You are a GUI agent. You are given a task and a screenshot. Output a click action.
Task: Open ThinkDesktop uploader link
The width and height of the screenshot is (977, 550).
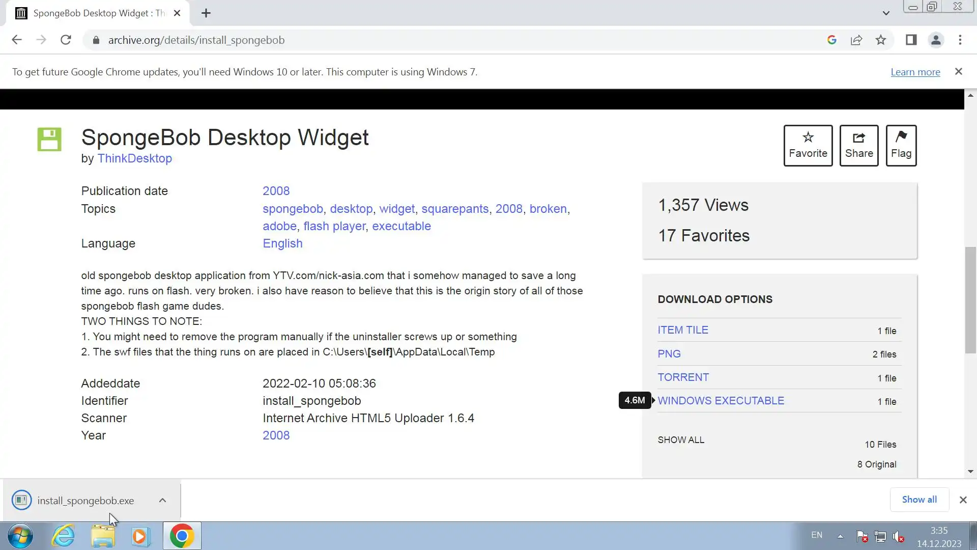pos(135,158)
